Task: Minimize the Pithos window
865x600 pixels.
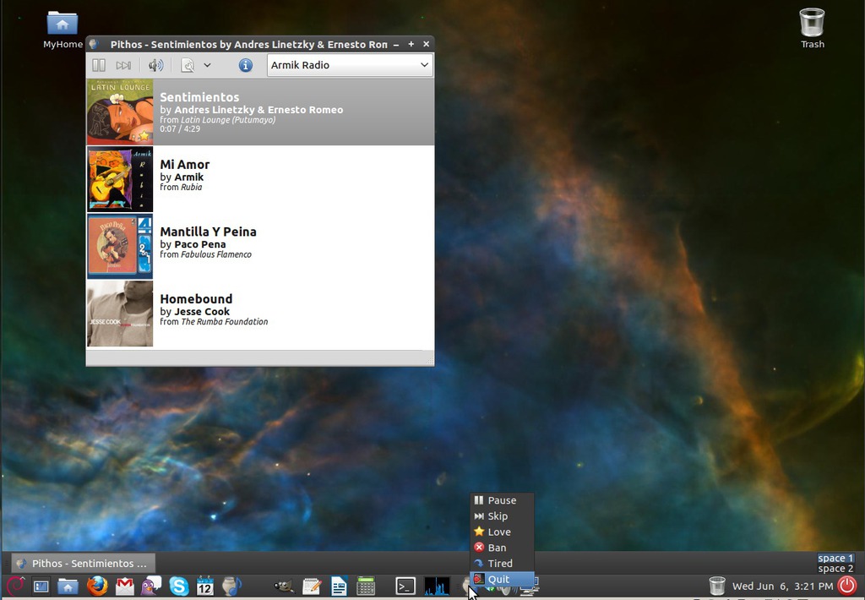Action: click(x=396, y=44)
